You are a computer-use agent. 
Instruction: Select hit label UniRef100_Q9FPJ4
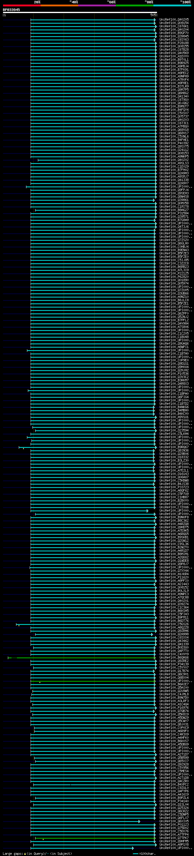pos(174,190)
